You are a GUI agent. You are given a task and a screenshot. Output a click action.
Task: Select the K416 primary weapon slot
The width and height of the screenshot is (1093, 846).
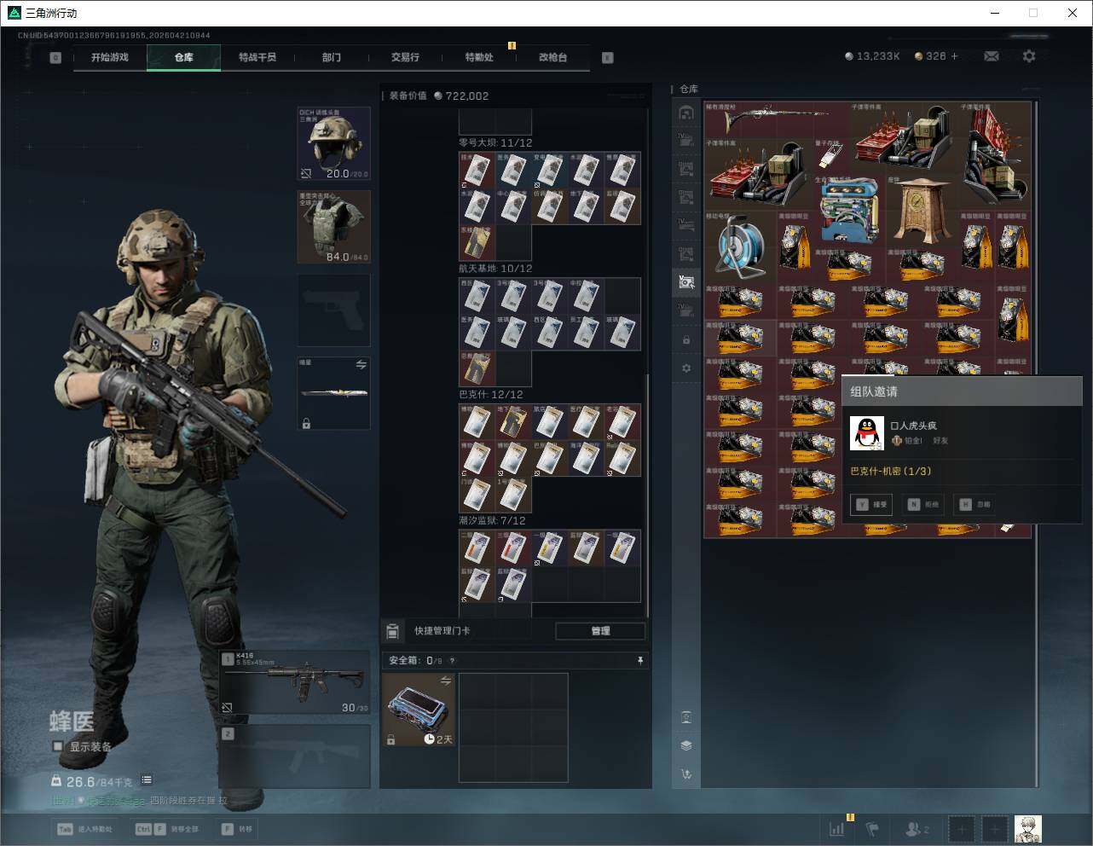(295, 682)
